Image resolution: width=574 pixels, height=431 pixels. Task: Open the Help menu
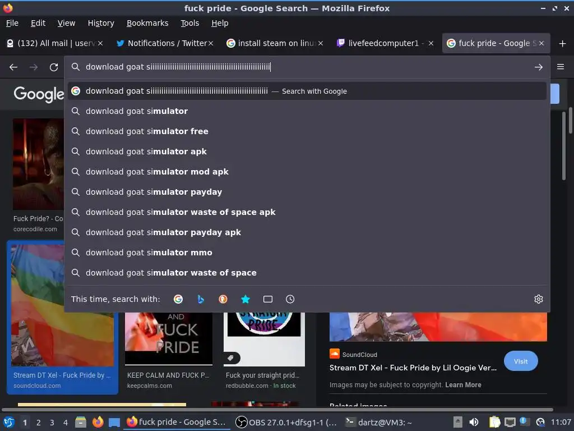click(x=220, y=23)
